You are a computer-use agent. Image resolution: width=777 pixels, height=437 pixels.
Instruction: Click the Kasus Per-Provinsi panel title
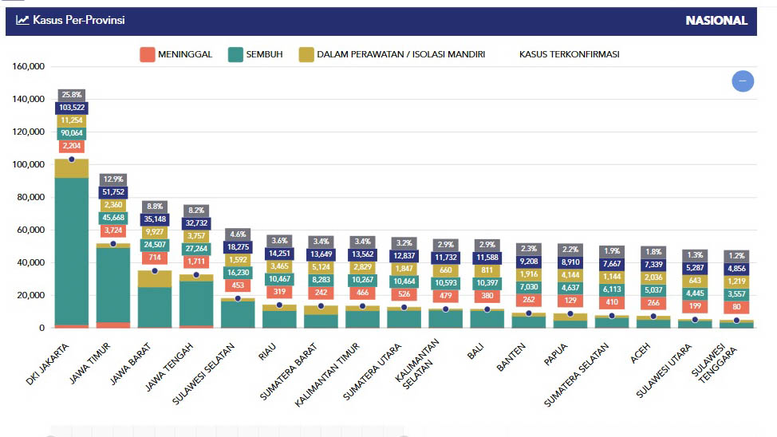(x=79, y=21)
